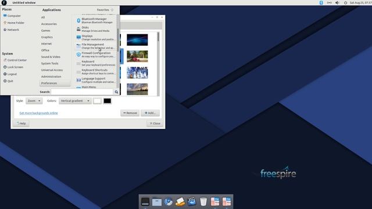Open the file manager icon in dock

(x=157, y=201)
